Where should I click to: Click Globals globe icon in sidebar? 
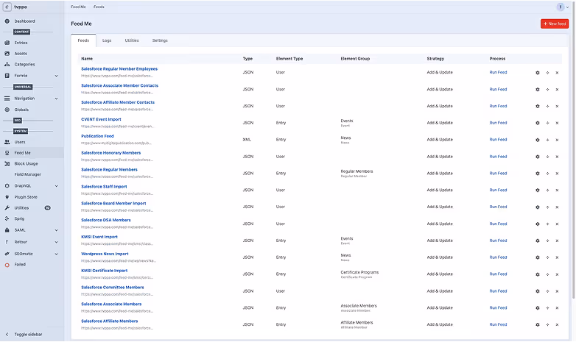pyautogui.click(x=7, y=110)
